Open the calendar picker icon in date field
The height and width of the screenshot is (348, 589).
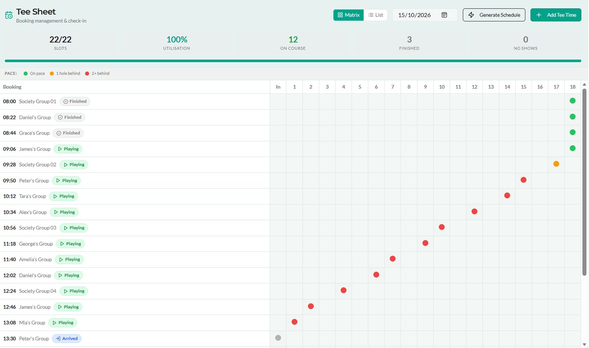point(444,15)
